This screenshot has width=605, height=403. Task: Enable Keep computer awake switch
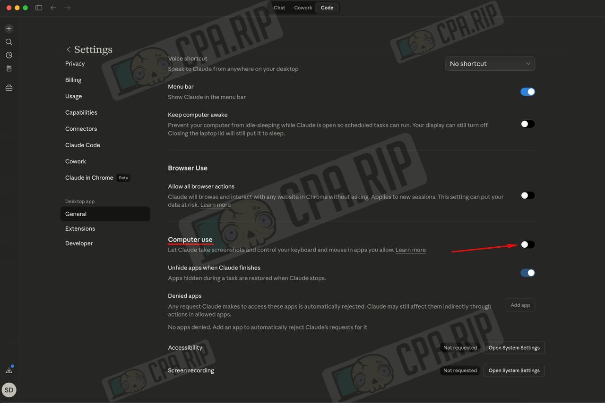coord(527,124)
